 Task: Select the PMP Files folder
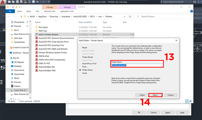coord(43,31)
